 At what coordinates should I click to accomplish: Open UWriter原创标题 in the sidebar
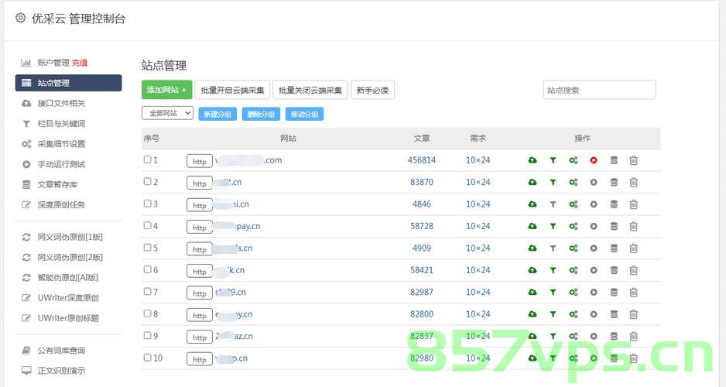(x=68, y=318)
